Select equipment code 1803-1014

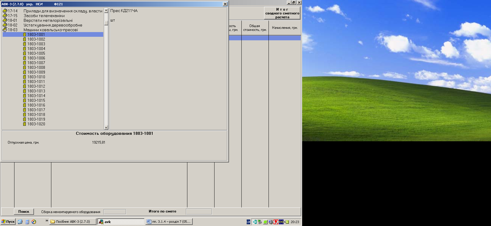[x=36, y=96]
